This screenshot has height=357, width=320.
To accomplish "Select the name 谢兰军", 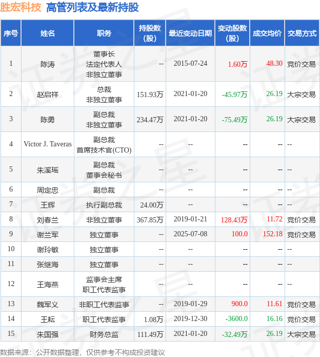I will point(48,235).
